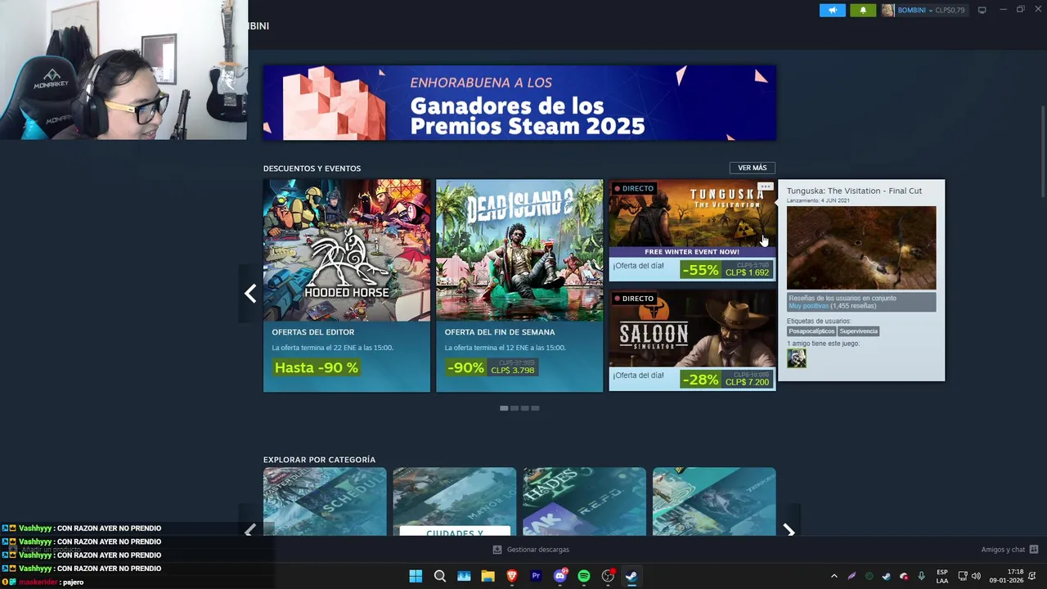The height and width of the screenshot is (589, 1047).
Task: Click the Tunguska hover preview screenshot
Action: (861, 248)
